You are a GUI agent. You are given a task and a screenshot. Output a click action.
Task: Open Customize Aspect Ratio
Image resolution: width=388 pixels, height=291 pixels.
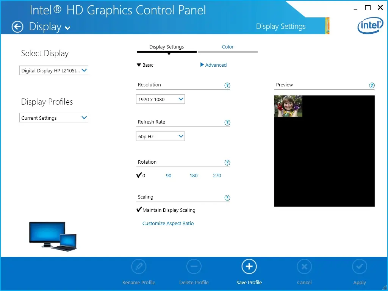point(168,223)
